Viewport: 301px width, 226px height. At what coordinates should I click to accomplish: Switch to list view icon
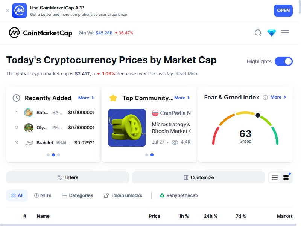[x=275, y=177]
